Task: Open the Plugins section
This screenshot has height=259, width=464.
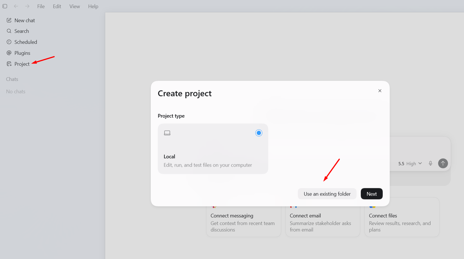Action: click(22, 53)
